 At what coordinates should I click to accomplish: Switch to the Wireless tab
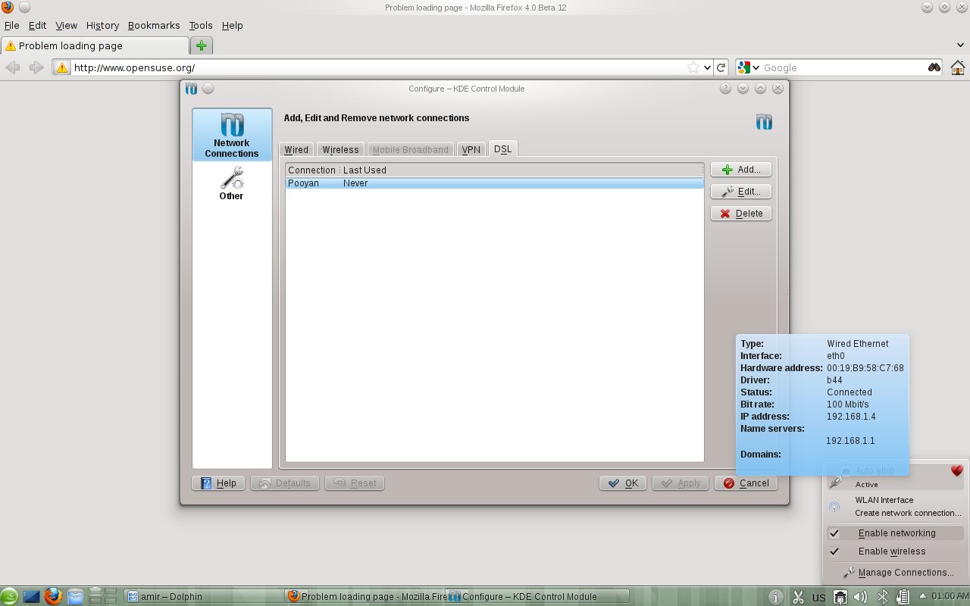(340, 149)
